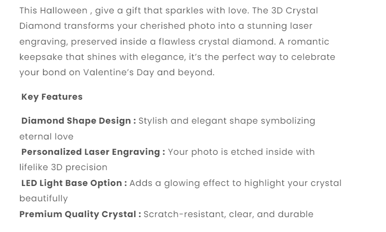Click the Personalized Laser Engraving label

pyautogui.click(x=93, y=152)
